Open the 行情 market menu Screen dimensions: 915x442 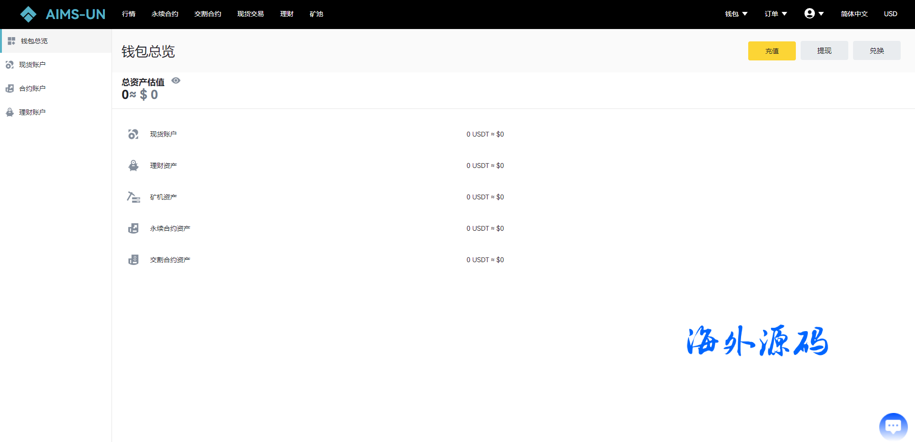coord(129,14)
